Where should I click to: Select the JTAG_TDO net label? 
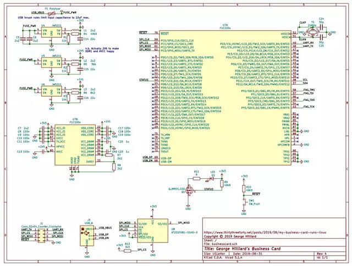[x=309, y=100]
